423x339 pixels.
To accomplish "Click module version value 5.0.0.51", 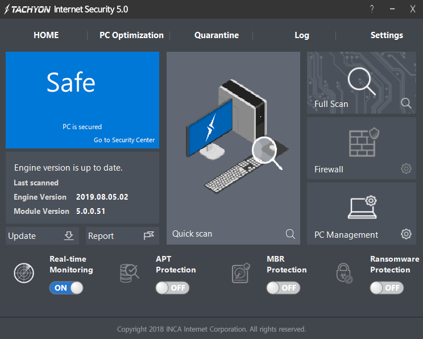I will coord(90,211).
